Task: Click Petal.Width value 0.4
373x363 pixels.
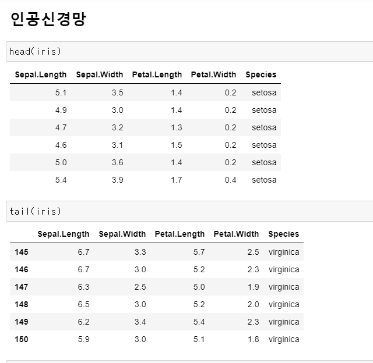Action: (231, 180)
